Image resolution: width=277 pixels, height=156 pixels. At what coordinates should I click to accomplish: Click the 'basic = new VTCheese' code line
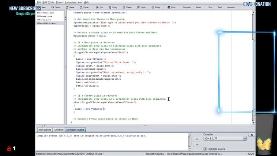[x=90, y=109]
